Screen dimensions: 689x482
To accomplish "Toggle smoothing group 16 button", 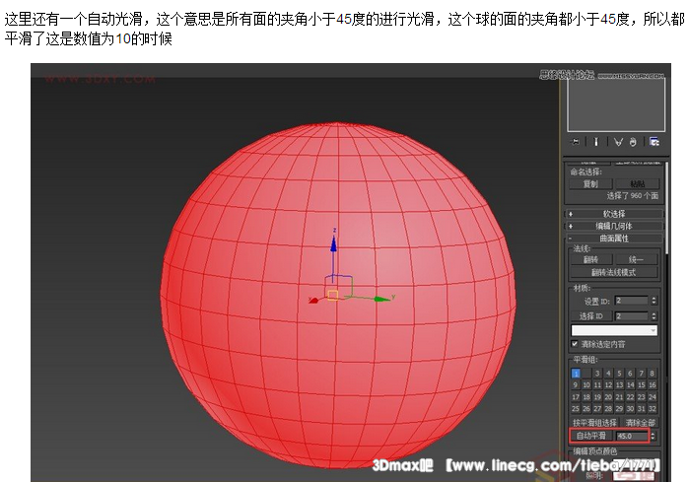I will [x=653, y=384].
